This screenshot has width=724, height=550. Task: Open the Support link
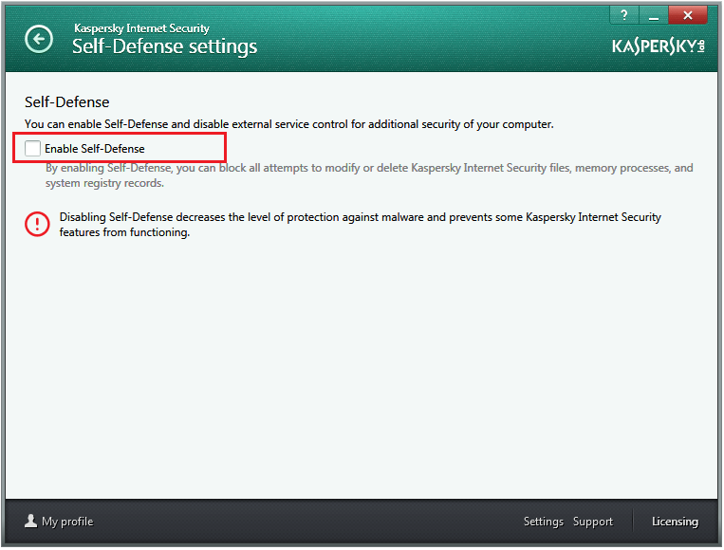click(593, 522)
